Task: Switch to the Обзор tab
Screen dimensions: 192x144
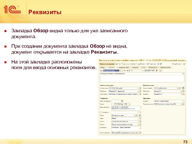Action: coord(102,67)
